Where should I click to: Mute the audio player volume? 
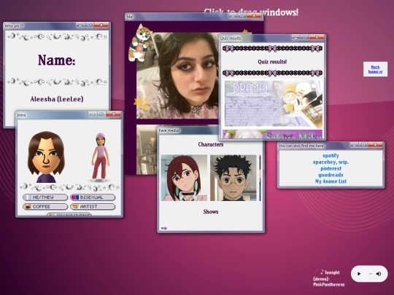tap(379, 274)
